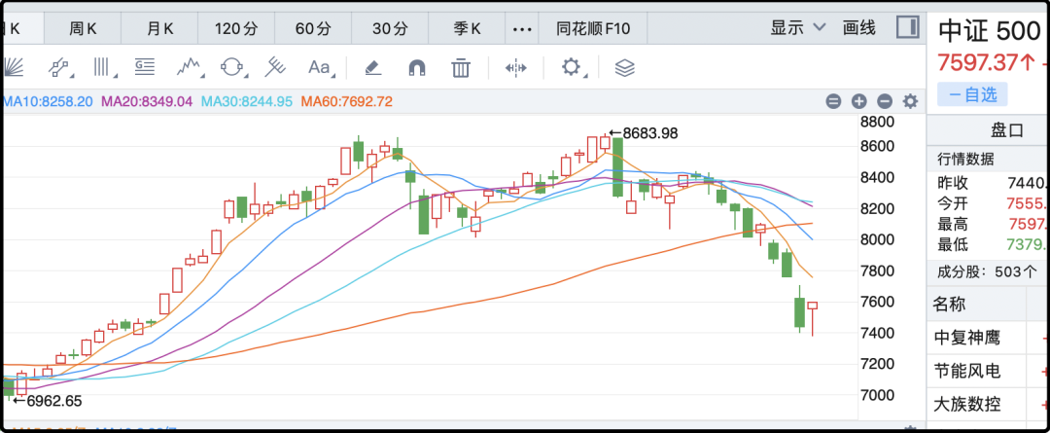Image resolution: width=1050 pixels, height=433 pixels.
Task: Switch to the 周K tab
Action: 83,28
